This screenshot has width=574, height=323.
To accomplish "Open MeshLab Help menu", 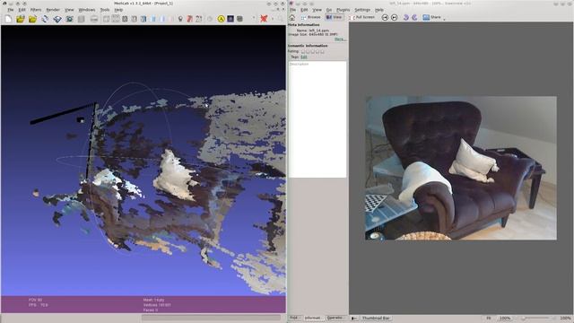I will coord(118,10).
